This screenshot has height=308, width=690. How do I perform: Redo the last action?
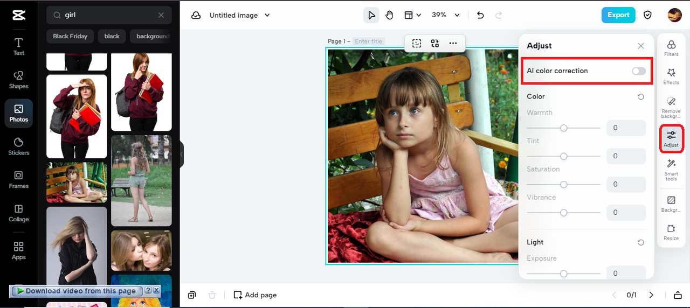click(499, 15)
